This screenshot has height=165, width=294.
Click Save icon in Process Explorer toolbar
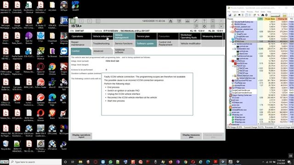tap(230, 15)
